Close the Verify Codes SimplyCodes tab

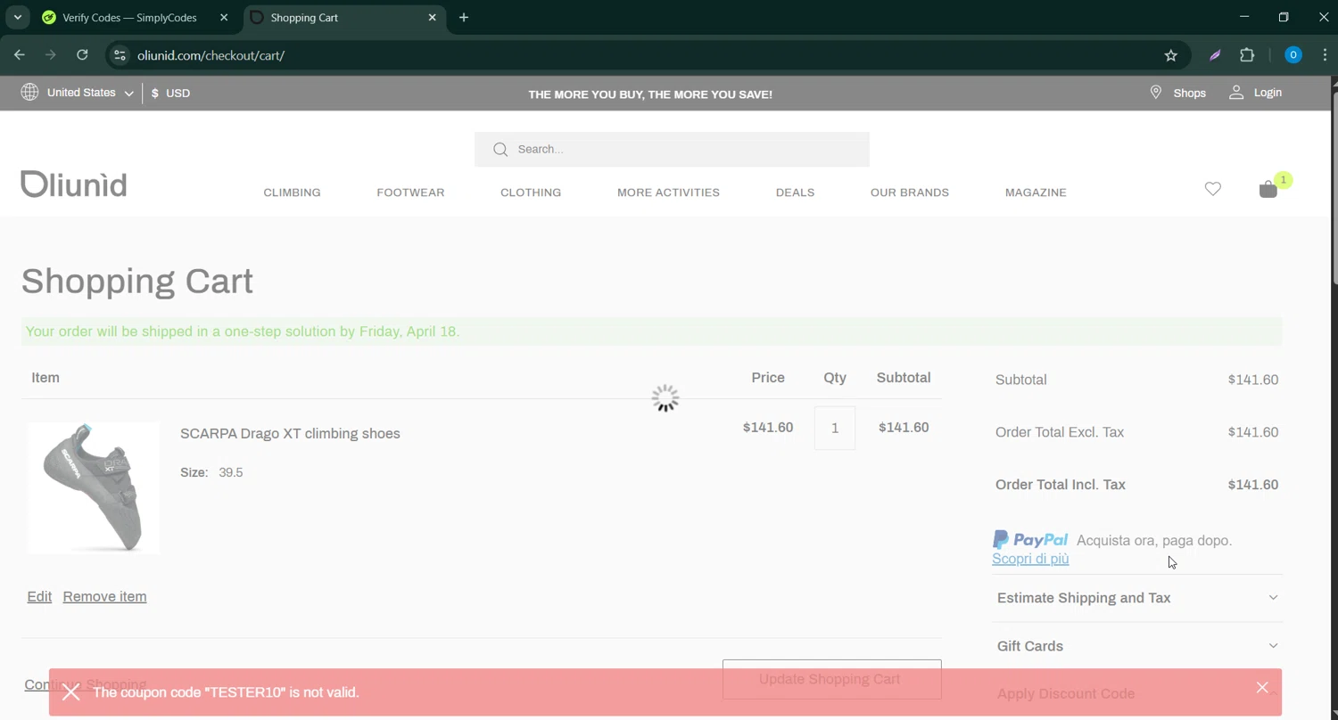pyautogui.click(x=224, y=18)
